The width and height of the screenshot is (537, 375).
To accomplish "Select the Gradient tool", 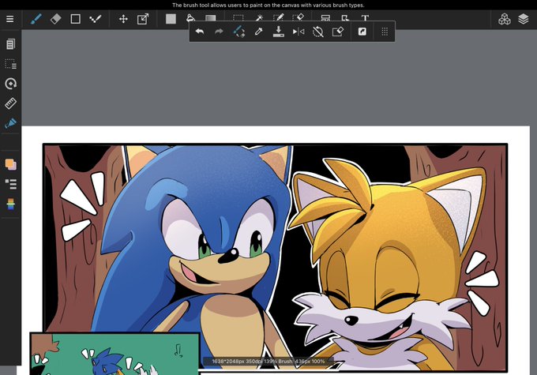I will (x=211, y=18).
